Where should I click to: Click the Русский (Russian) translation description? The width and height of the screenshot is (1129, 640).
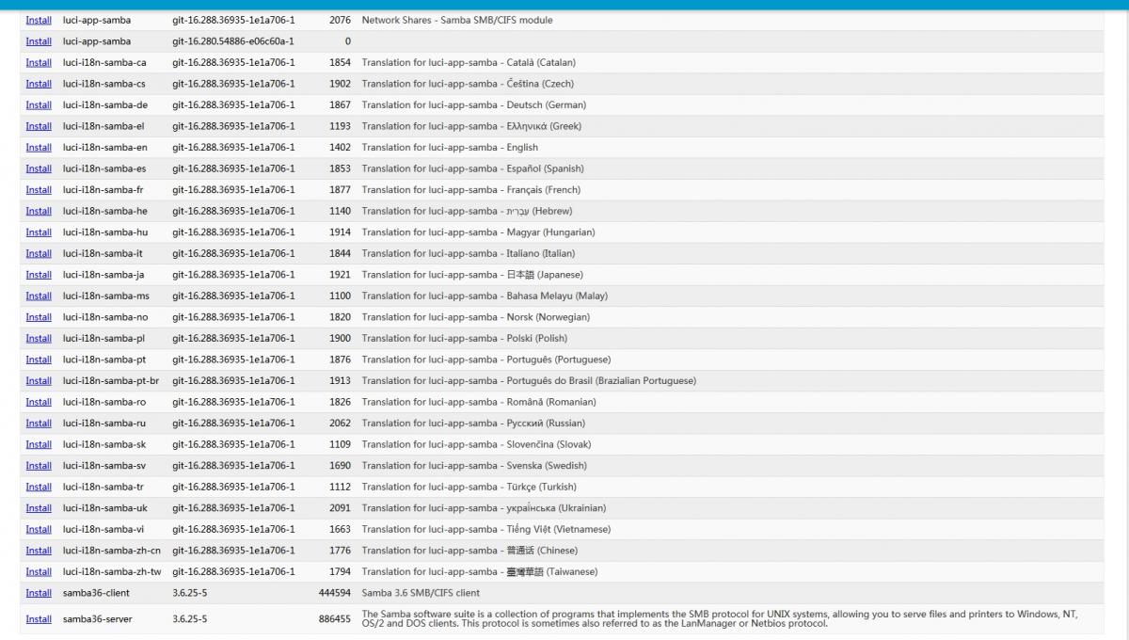click(473, 423)
